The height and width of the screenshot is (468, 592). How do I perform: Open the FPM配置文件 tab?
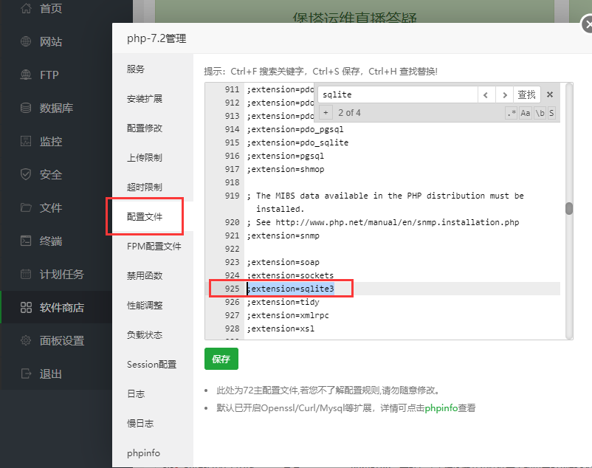point(154,247)
